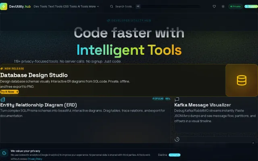Click the NEW RELEASE sparkle icon
Viewport: 258px width, 161px height.
coord(2,68)
